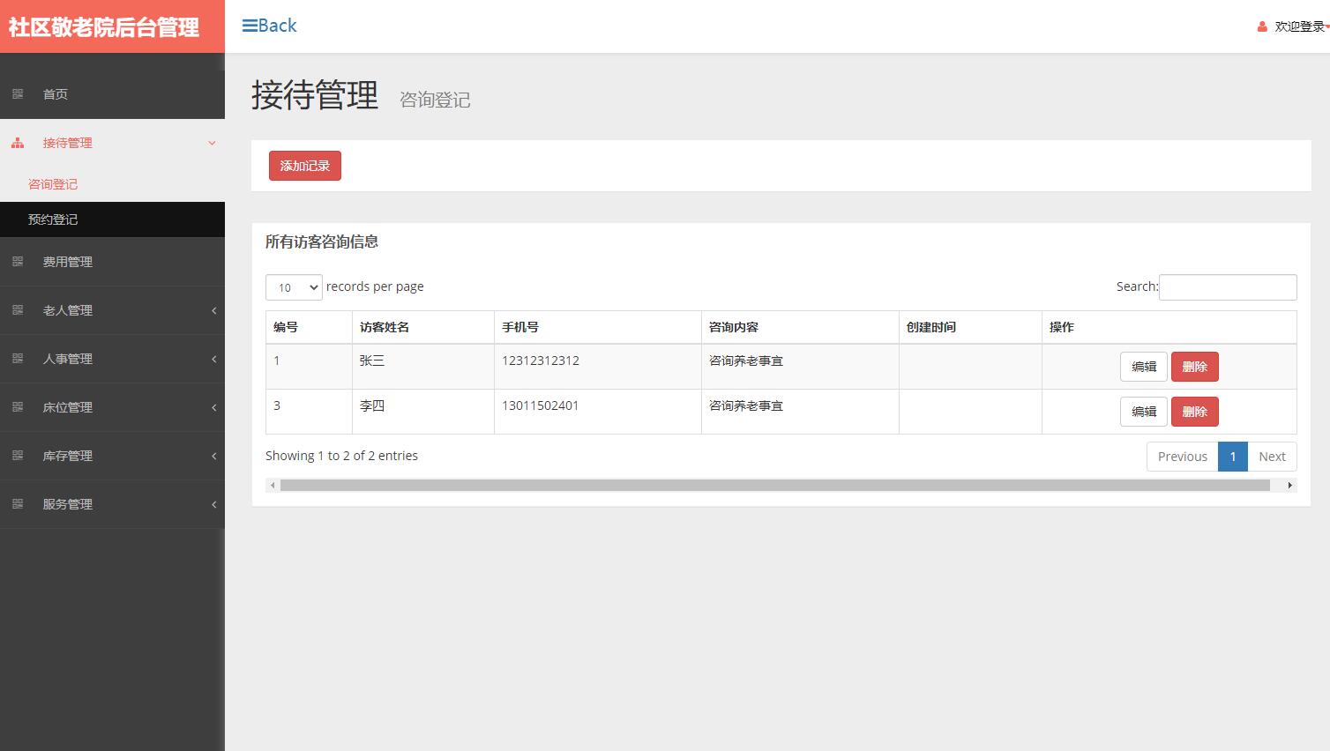Select the 首页 grid icon in sidebar
The image size is (1330, 751).
(18, 93)
